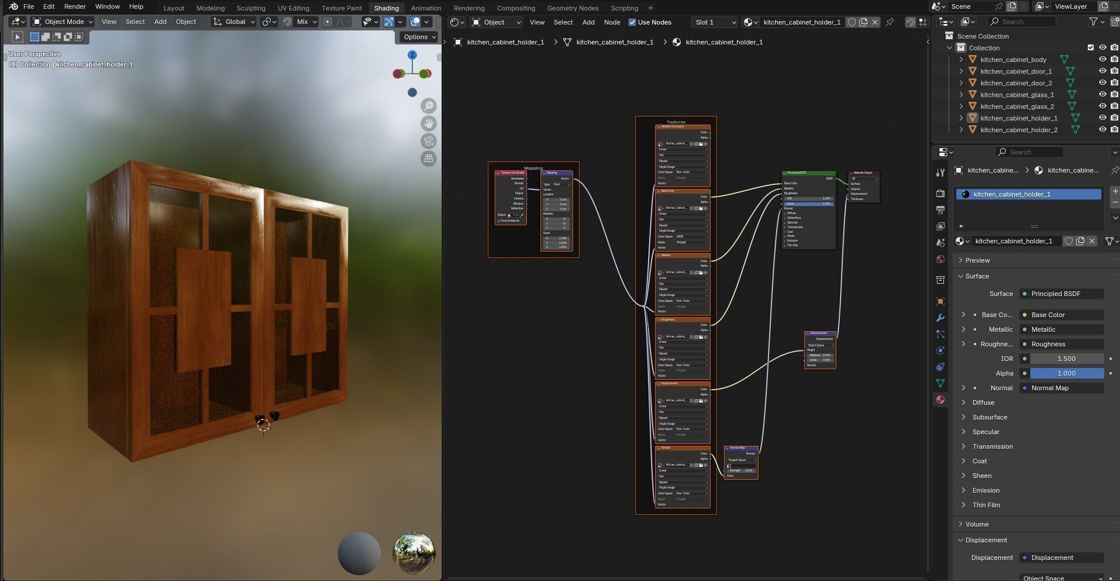Screen dimensions: 1120x581
Task: Adjust the IOR value field
Action: click(1067, 359)
